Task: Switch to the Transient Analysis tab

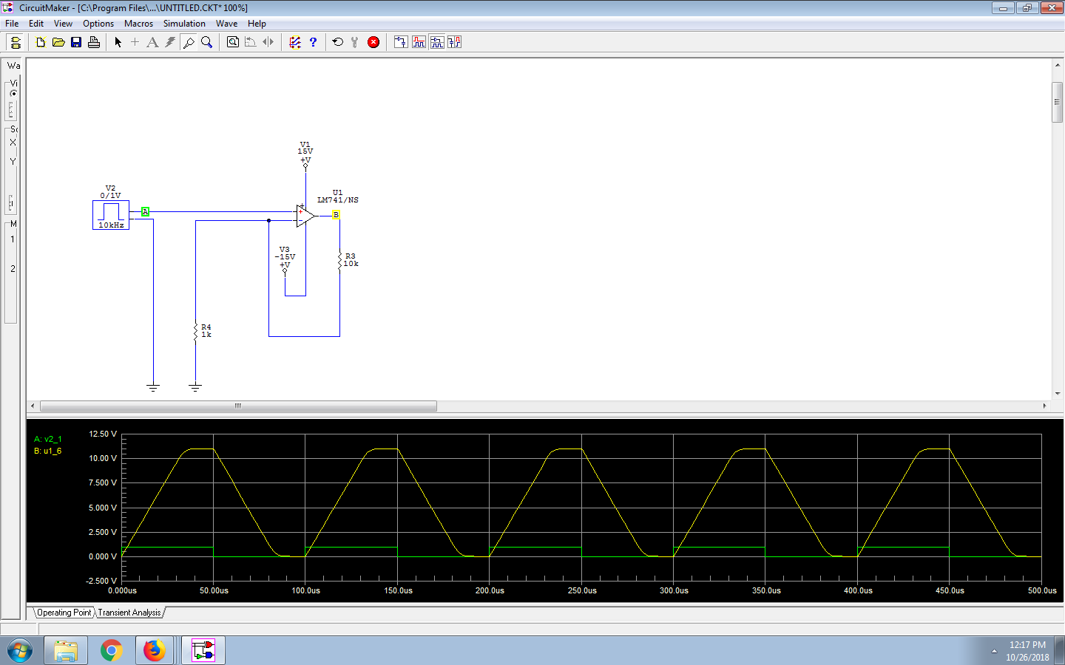Action: (129, 613)
